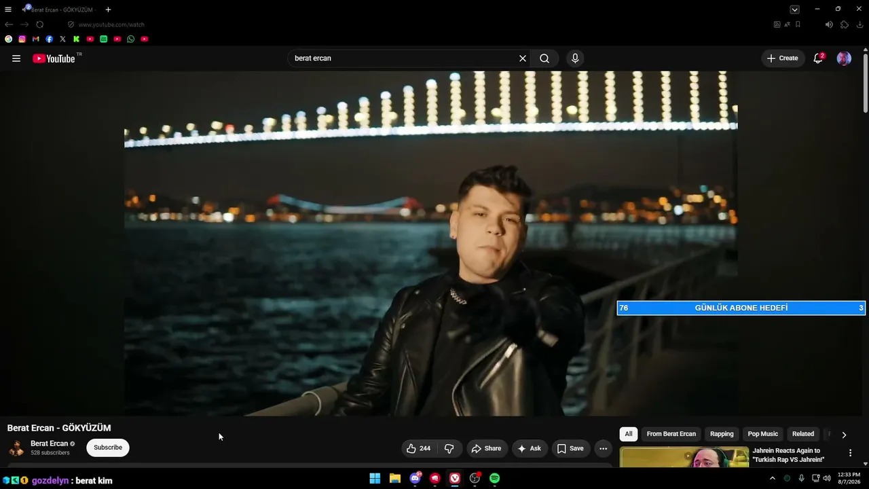The height and width of the screenshot is (489, 869).
Task: Open the Jahrein Reacts video thumbnail
Action: pos(684,457)
